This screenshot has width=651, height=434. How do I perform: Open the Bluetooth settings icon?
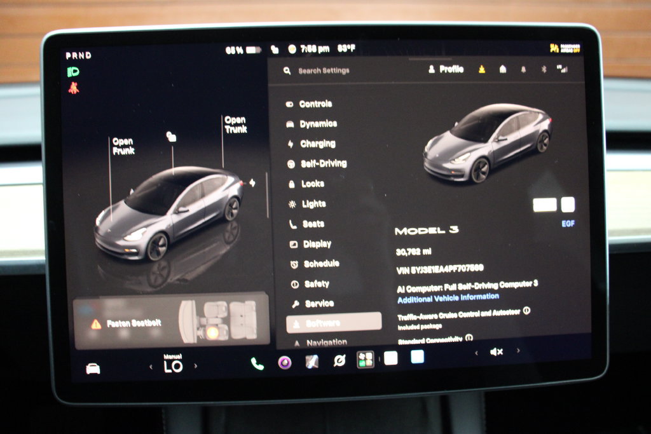pos(544,70)
